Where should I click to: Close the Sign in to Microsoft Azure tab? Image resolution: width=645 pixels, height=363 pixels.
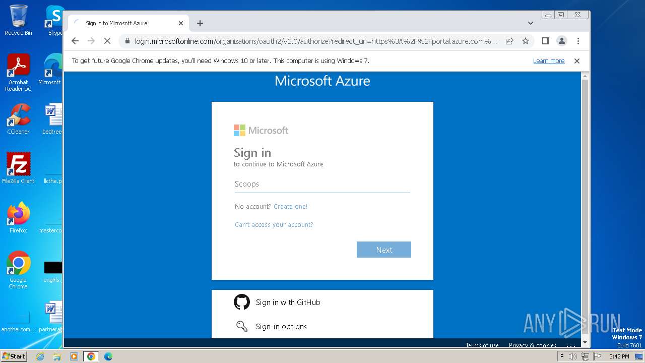[x=181, y=23]
